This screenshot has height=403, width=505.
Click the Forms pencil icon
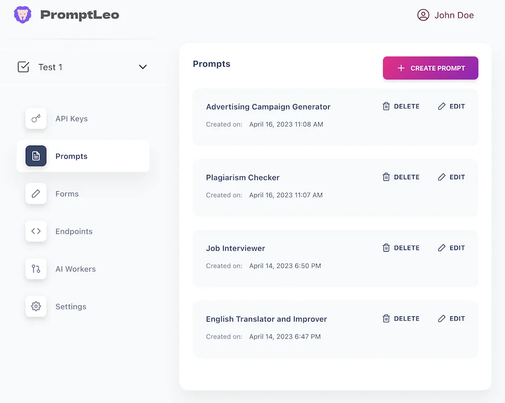(x=36, y=194)
